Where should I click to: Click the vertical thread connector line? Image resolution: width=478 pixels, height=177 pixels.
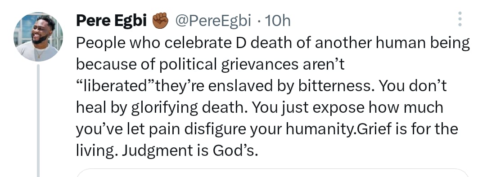pos(38,120)
